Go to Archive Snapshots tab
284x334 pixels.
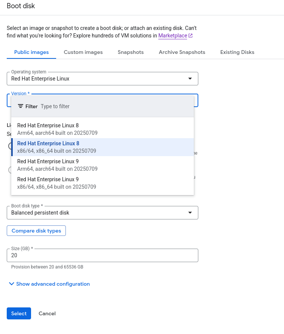182,52
